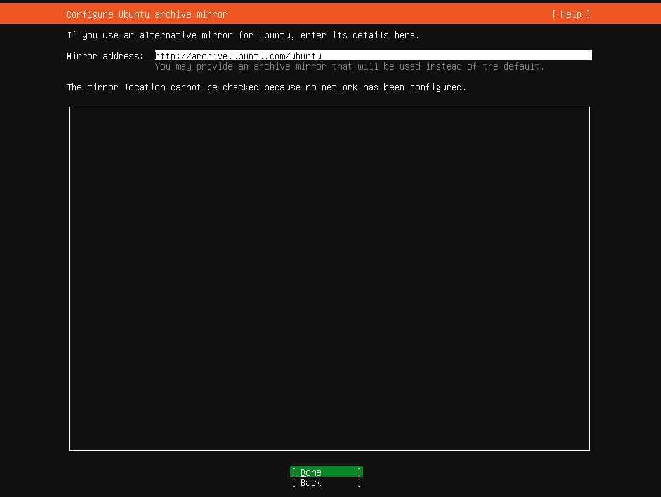Click the 'If you use an alternative mirror' instruction
Screen dimensions: 661x497
click(x=243, y=35)
